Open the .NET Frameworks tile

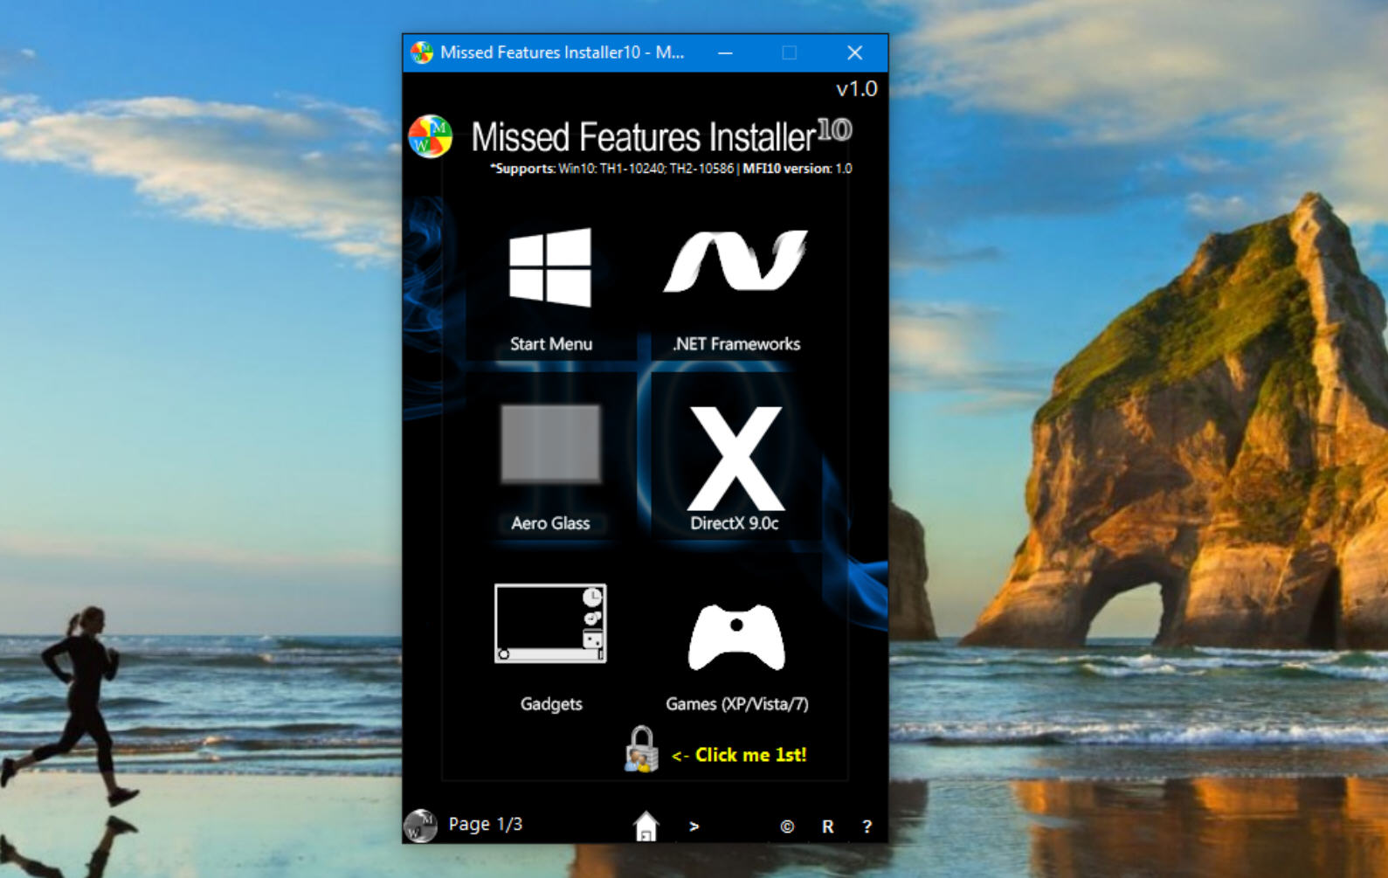(735, 288)
